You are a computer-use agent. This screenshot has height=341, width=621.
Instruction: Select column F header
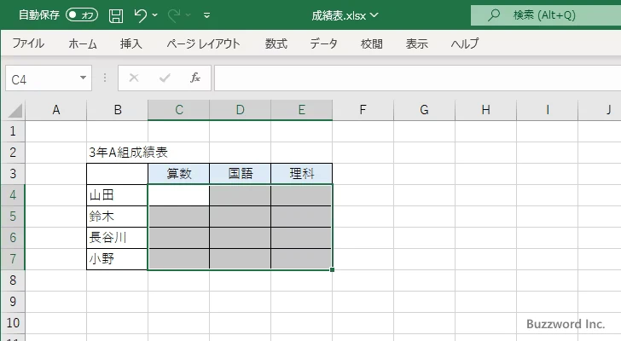point(363,110)
